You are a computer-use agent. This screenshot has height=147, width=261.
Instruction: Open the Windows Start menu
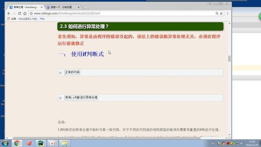(x=5, y=143)
